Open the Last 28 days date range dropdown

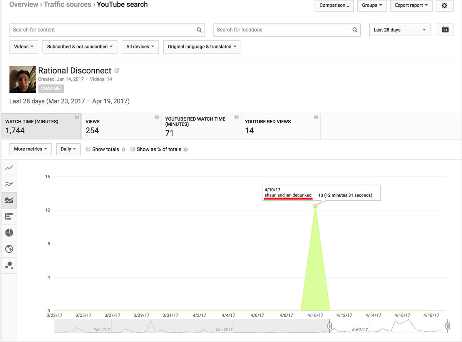400,30
